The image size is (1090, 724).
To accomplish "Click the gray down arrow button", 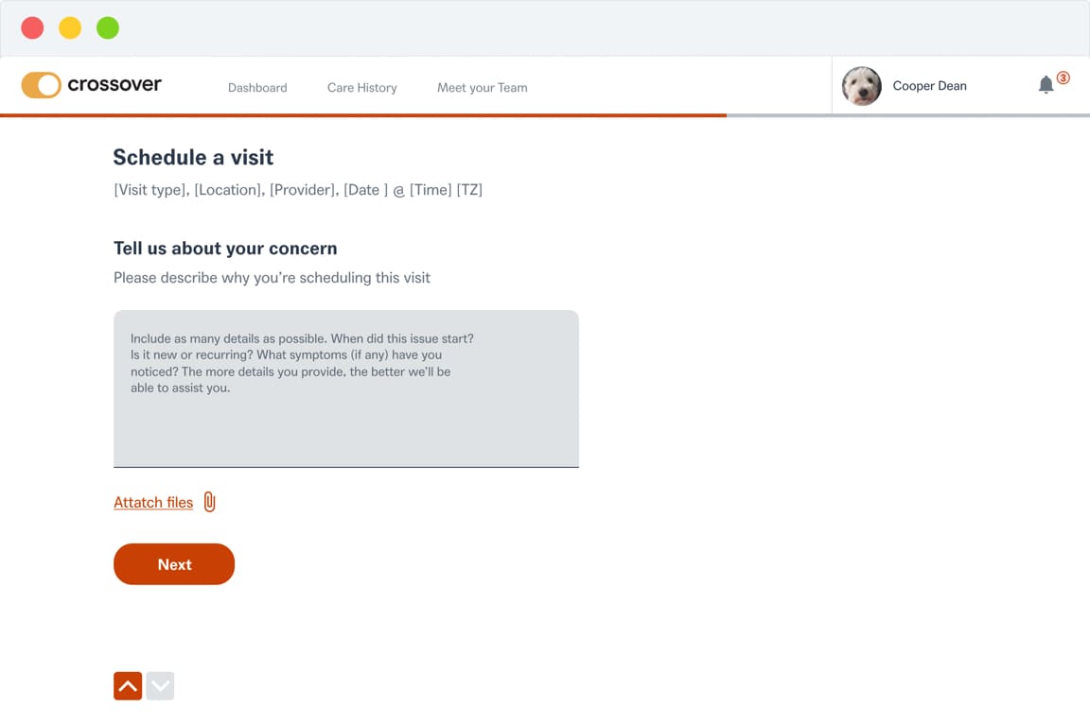I will point(161,686).
